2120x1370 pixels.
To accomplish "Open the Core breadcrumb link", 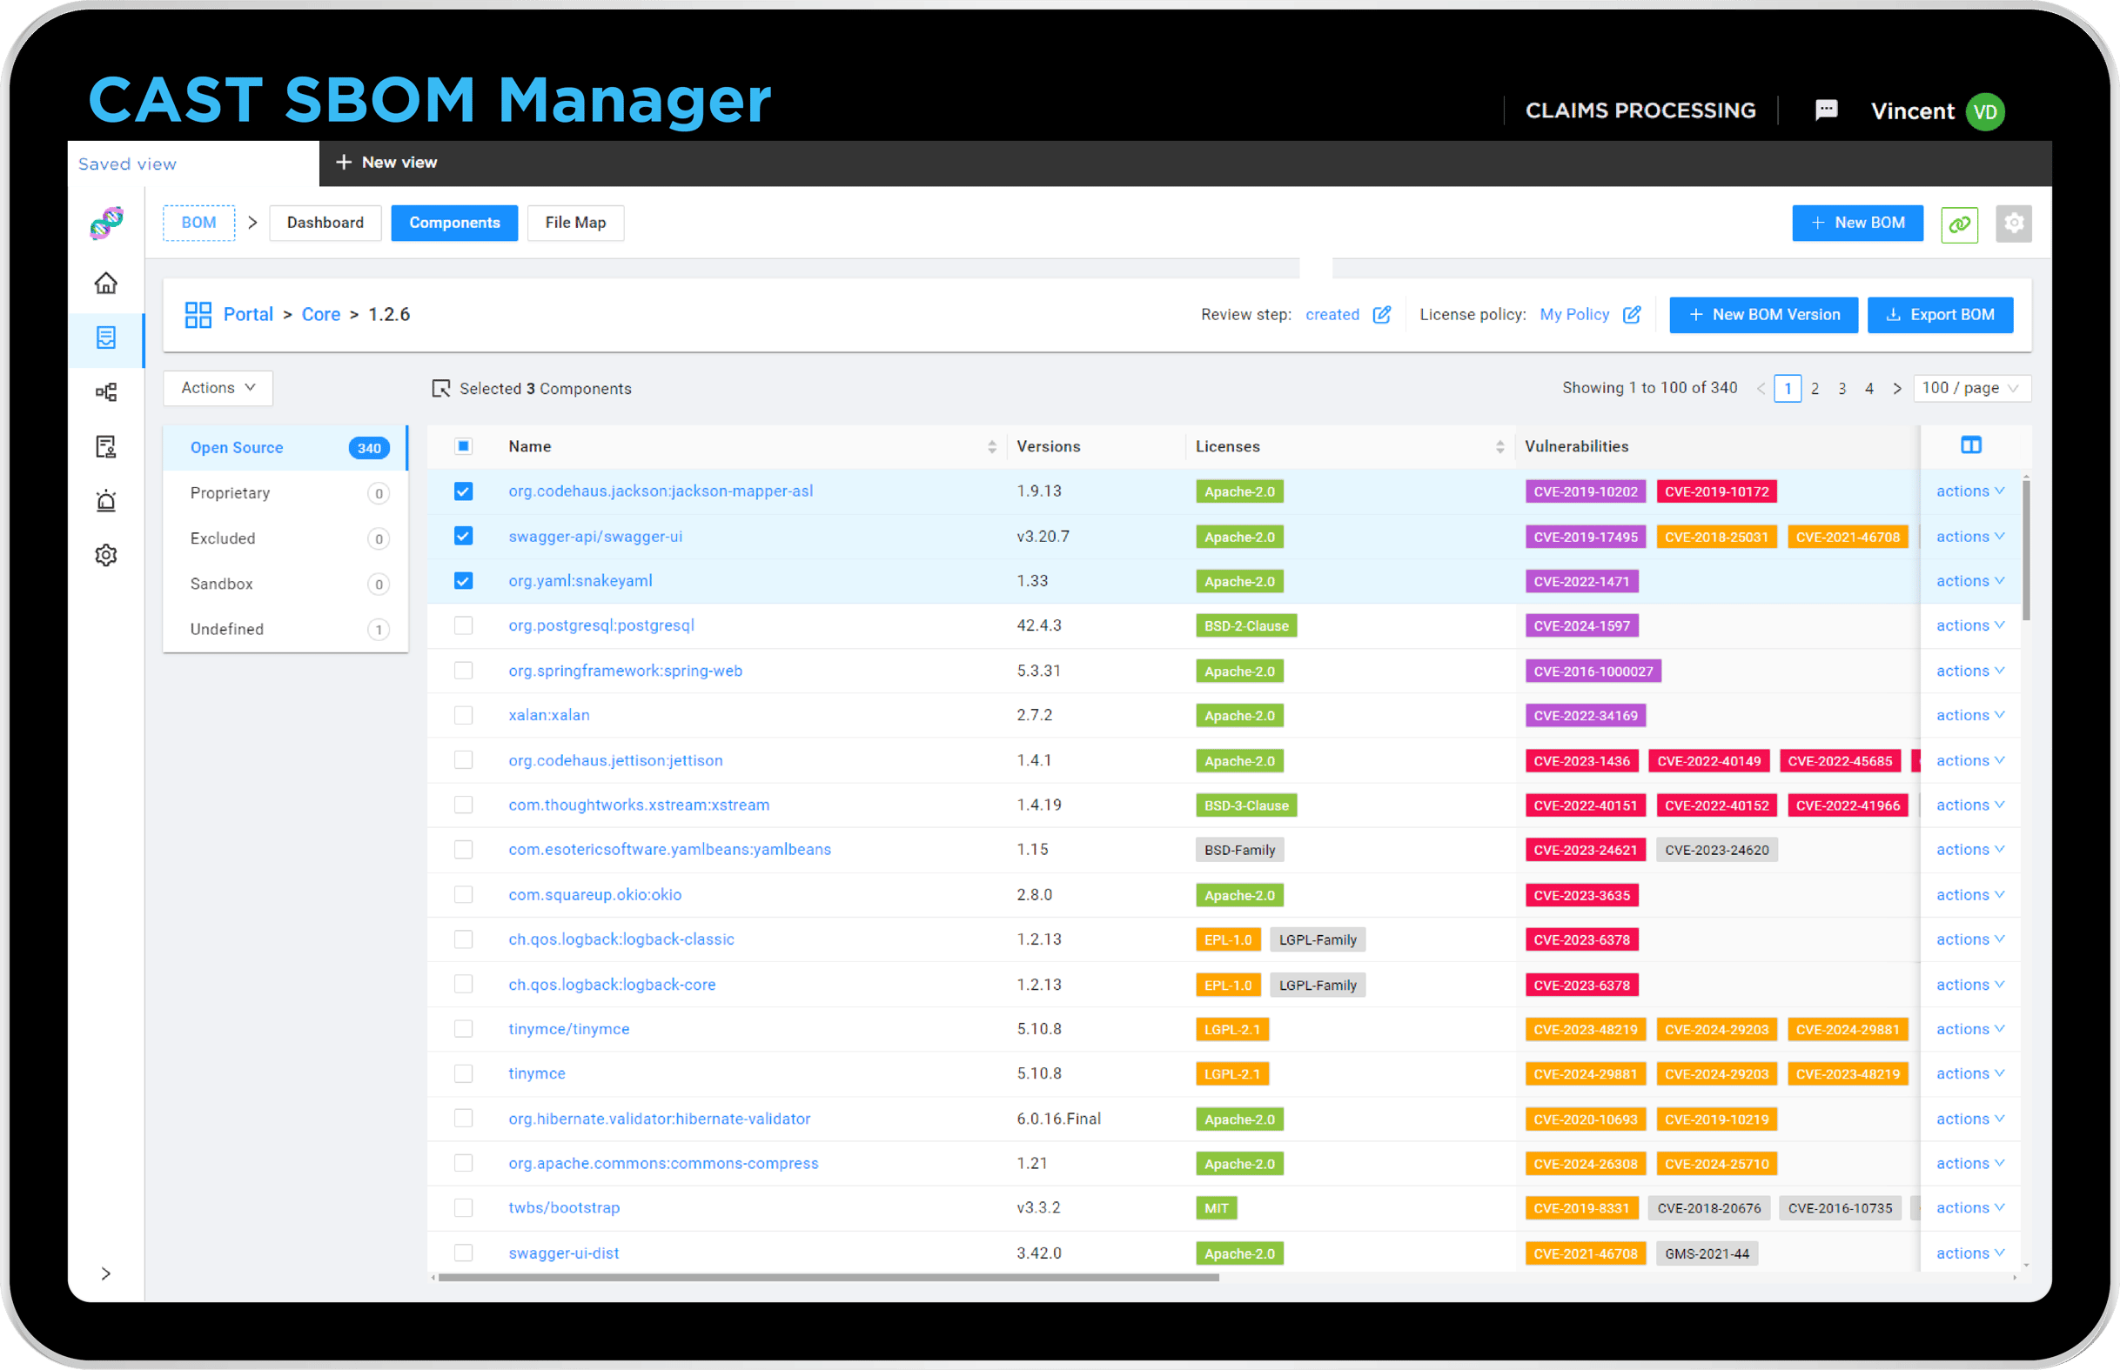I will [320, 314].
